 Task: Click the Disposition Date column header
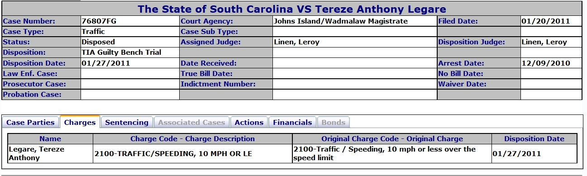click(535, 139)
